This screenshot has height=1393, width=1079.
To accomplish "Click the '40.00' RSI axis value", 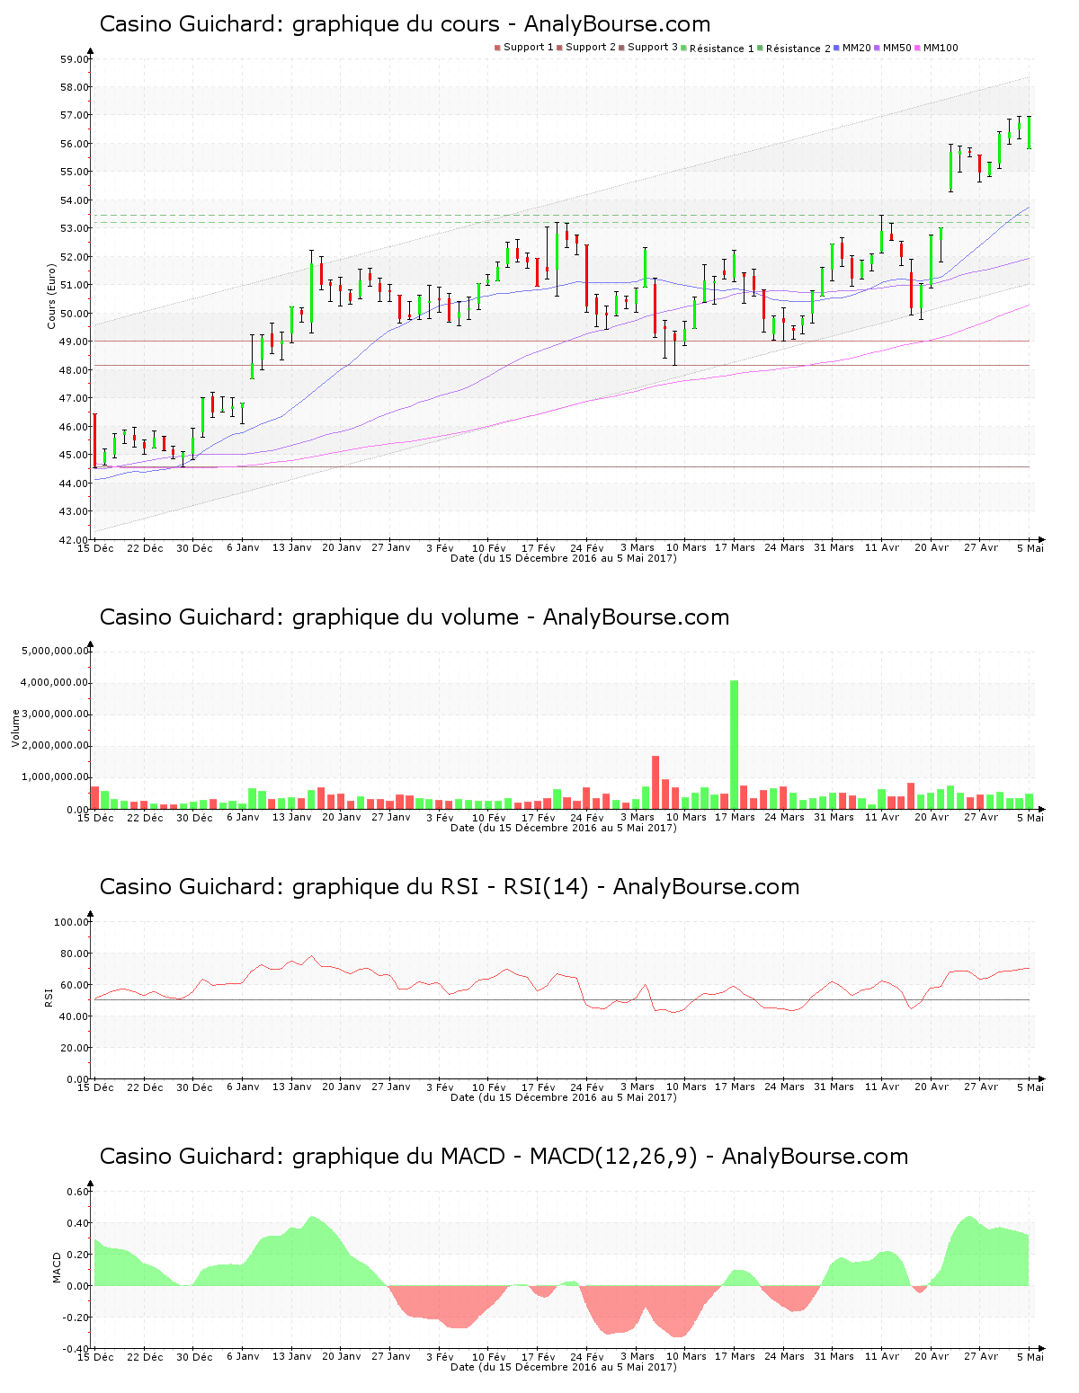I will point(75,1016).
